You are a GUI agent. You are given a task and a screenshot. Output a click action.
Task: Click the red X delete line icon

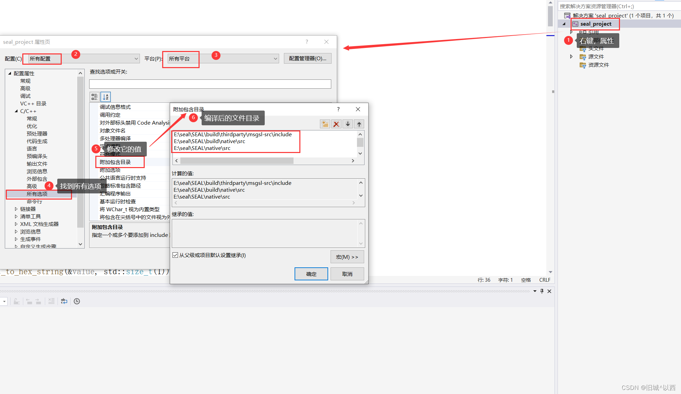click(336, 124)
